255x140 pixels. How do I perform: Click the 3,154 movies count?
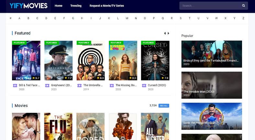pos(153,106)
